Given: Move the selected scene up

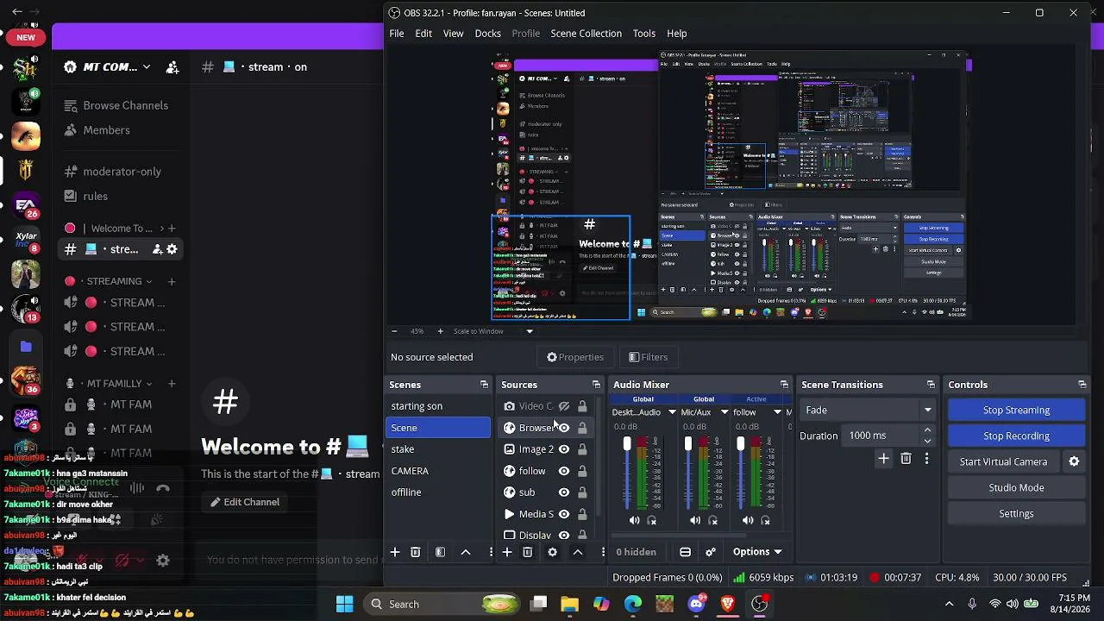Looking at the screenshot, I should (466, 552).
